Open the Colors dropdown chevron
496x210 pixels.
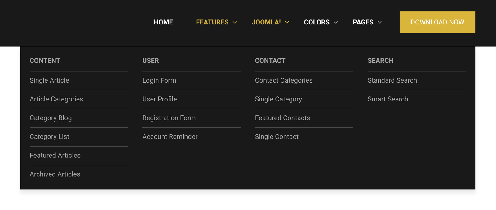335,22
